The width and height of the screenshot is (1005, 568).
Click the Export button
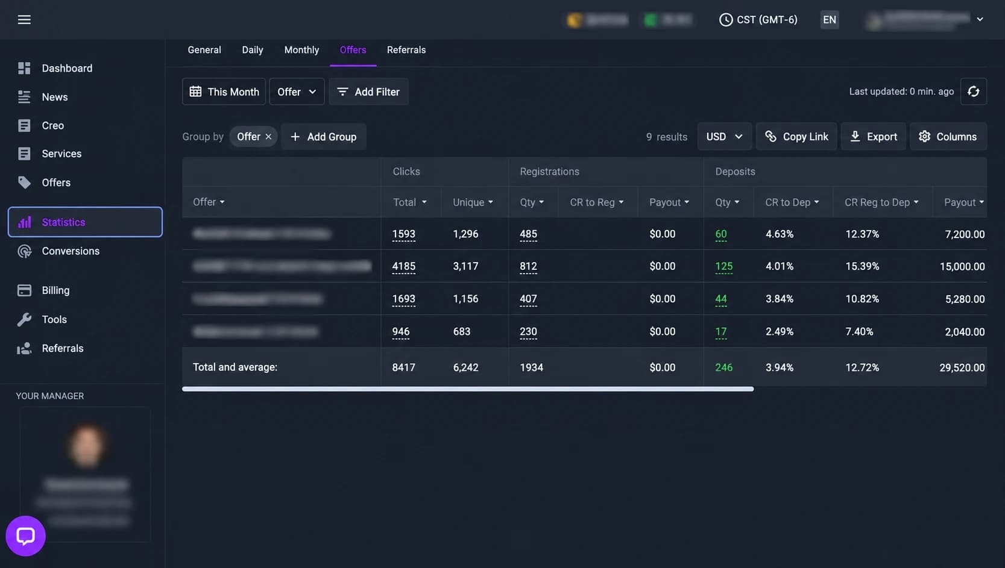(x=873, y=137)
